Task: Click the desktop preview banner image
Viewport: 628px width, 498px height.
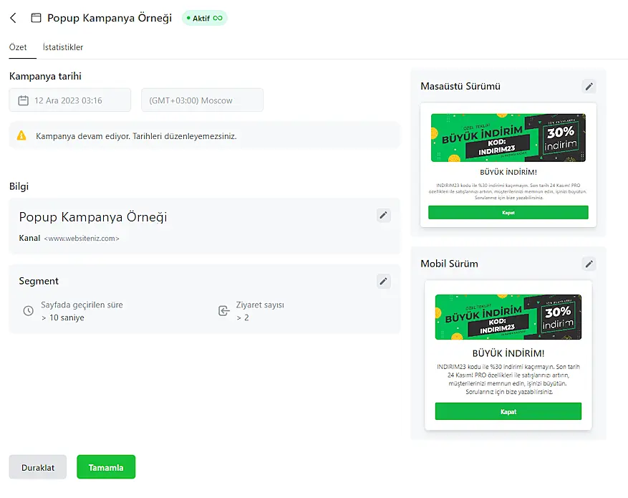Action: pos(508,138)
